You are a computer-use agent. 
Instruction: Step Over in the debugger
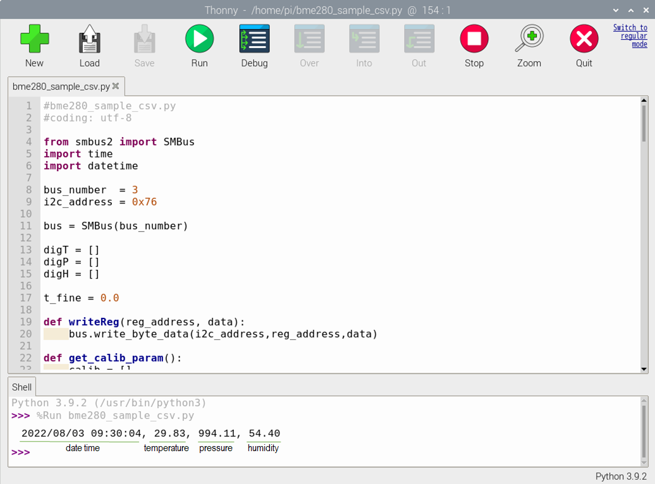[x=309, y=39]
